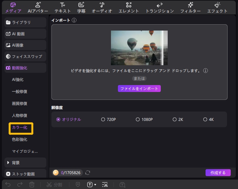Open the text tool dropdown arrow

(x=95, y=185)
